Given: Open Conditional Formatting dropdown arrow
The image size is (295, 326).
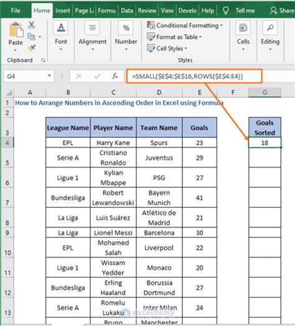Looking at the screenshot, I should tap(222, 26).
